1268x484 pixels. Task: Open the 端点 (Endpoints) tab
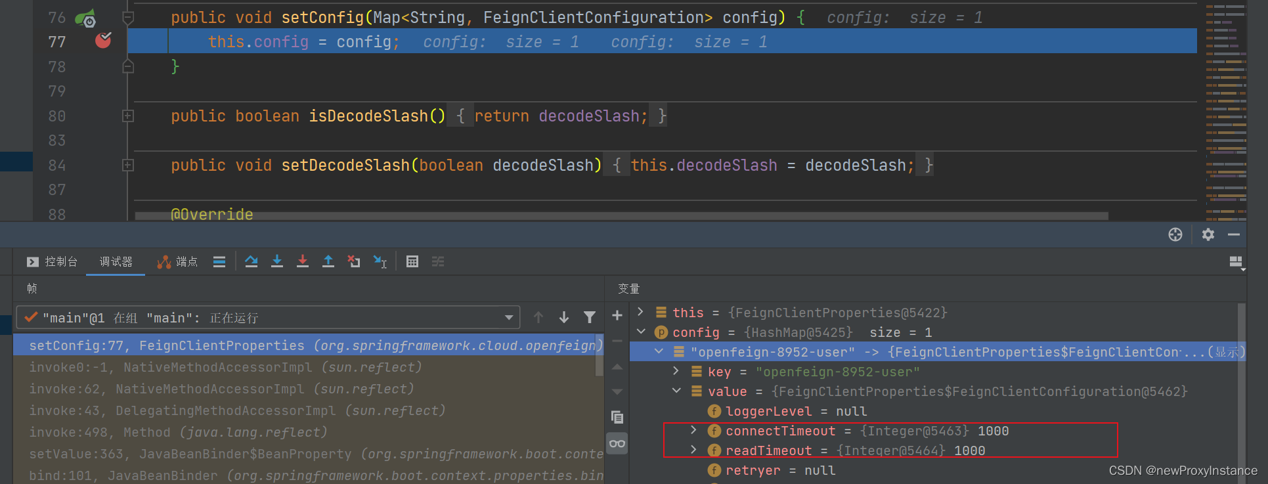(x=177, y=261)
